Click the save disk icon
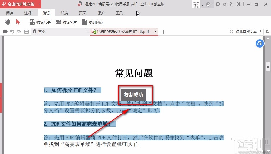271x154 pixels. click(x=26, y=32)
